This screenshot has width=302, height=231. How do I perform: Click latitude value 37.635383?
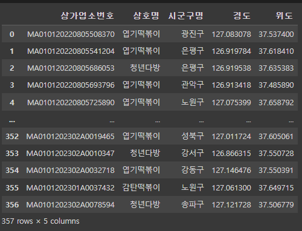point(276,68)
